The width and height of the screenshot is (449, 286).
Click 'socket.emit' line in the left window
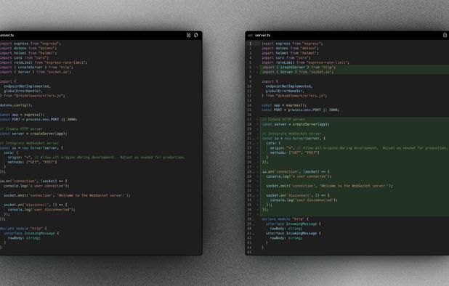(67, 195)
